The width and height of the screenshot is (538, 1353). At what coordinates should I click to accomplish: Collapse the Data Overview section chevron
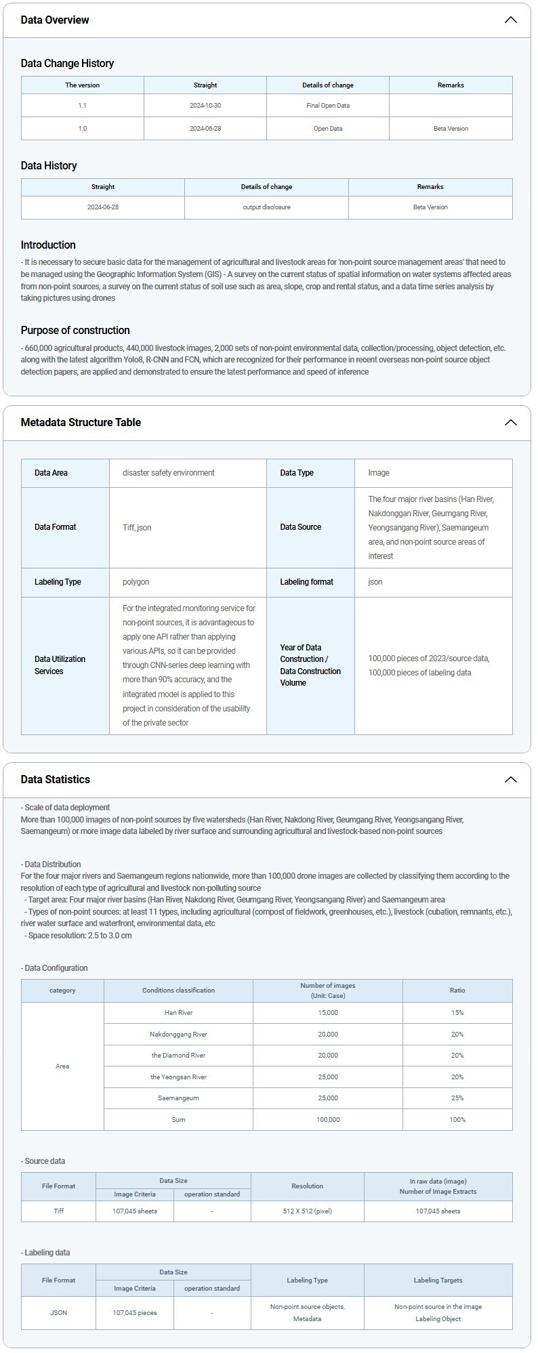point(511,20)
